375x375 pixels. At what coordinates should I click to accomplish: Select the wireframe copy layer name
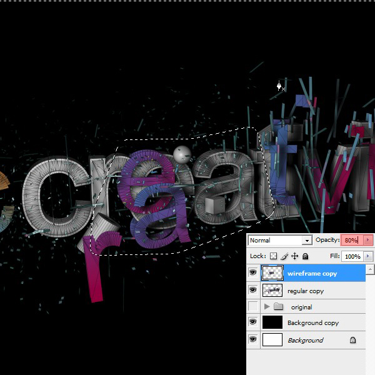[312, 273]
